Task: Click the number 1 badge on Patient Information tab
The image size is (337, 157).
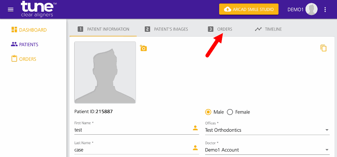Action: pos(80,29)
